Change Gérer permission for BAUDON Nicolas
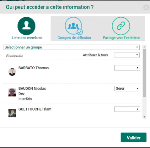 click(x=127, y=88)
